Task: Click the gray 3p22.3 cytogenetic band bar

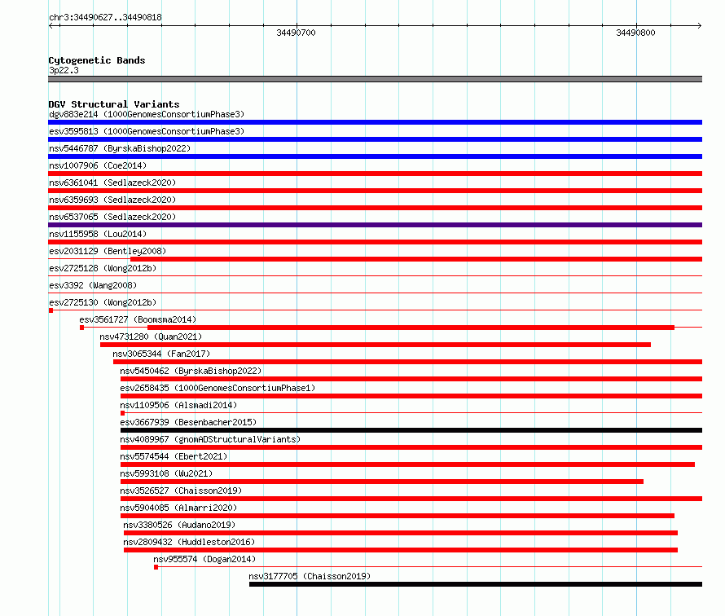Action: click(375, 79)
